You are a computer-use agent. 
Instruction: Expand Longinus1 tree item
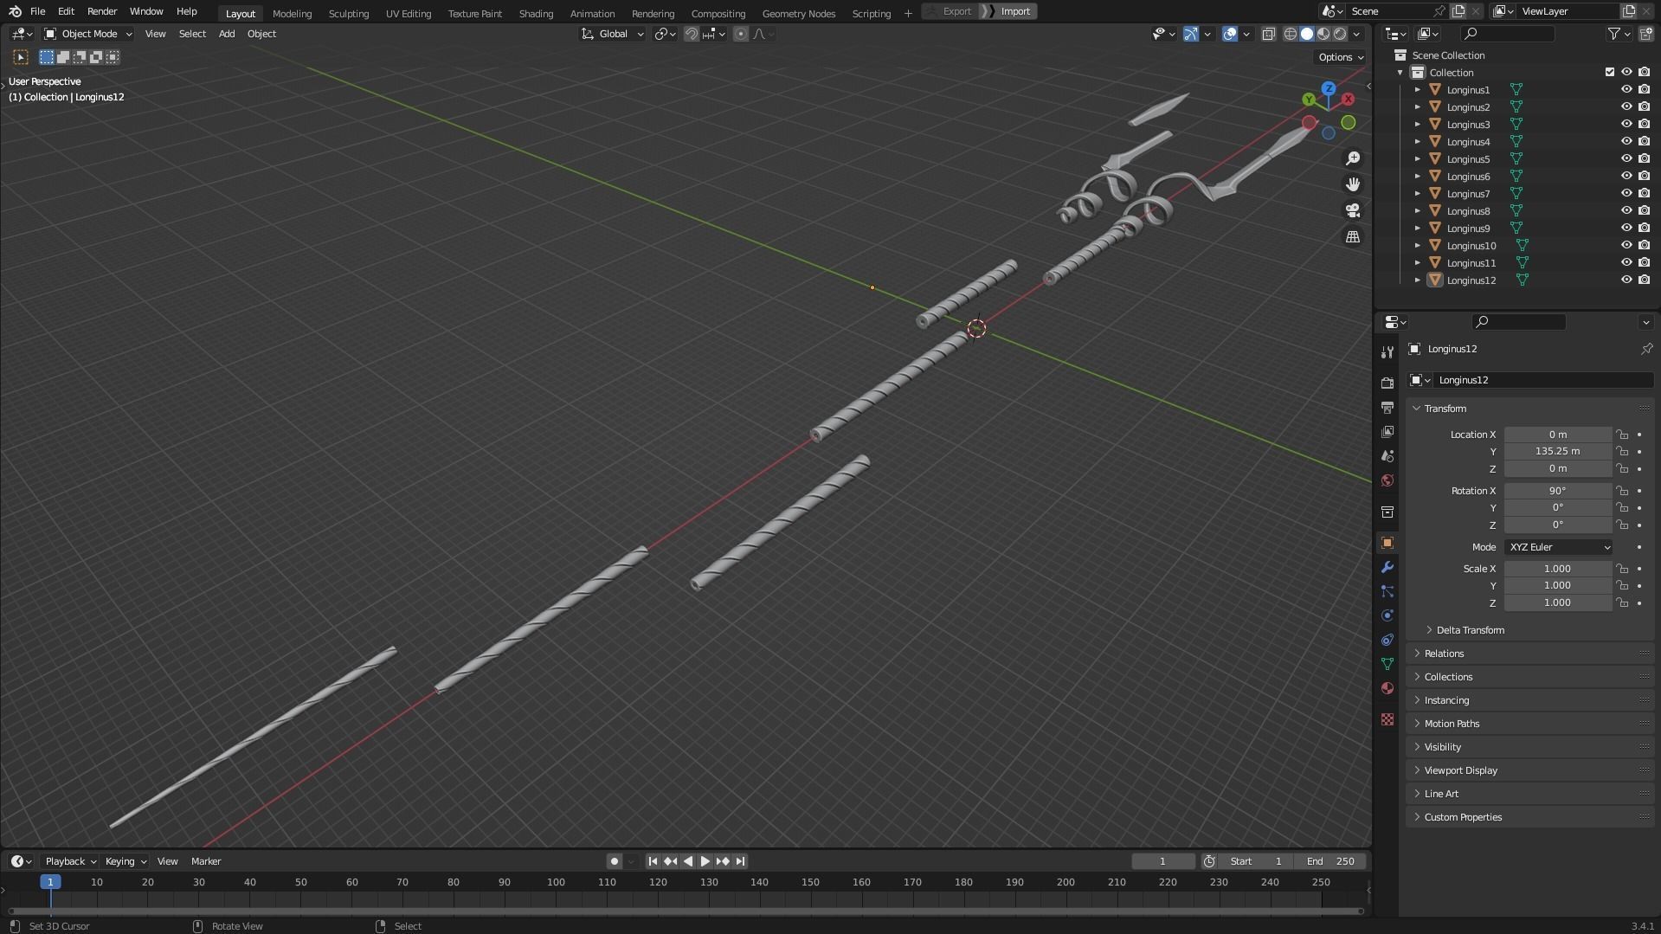point(1417,89)
